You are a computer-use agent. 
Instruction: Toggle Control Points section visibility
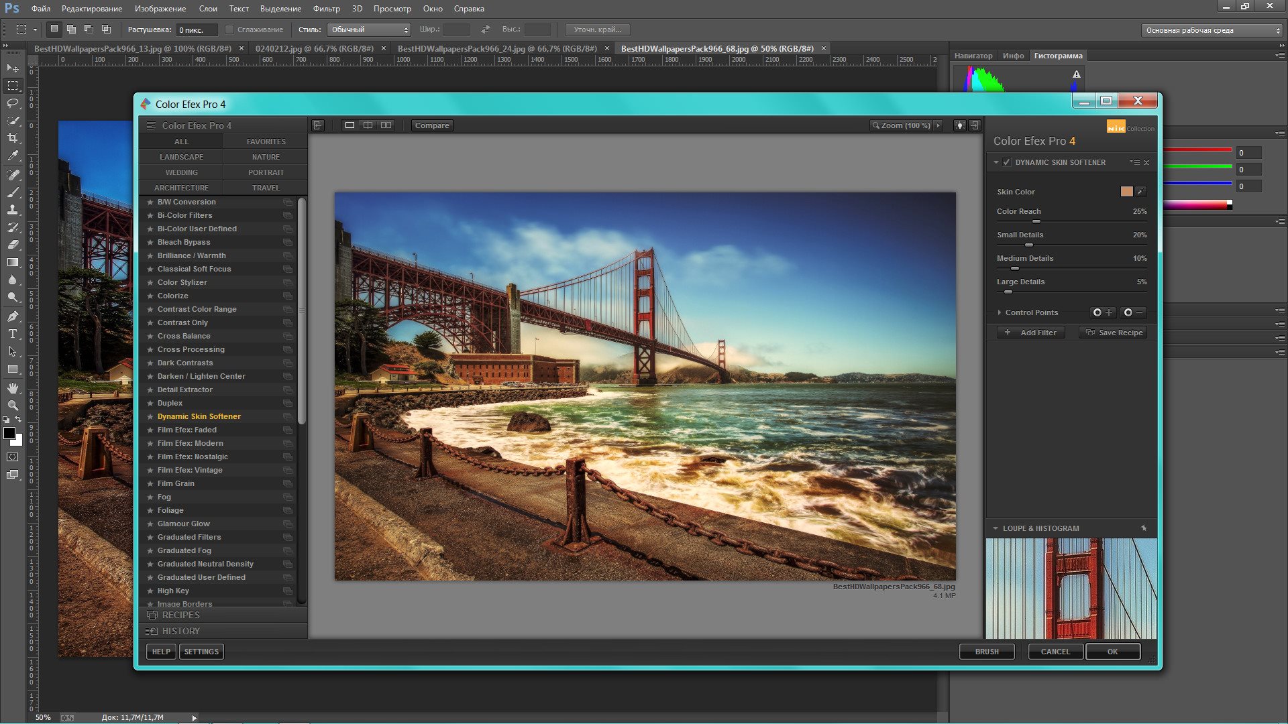(999, 312)
